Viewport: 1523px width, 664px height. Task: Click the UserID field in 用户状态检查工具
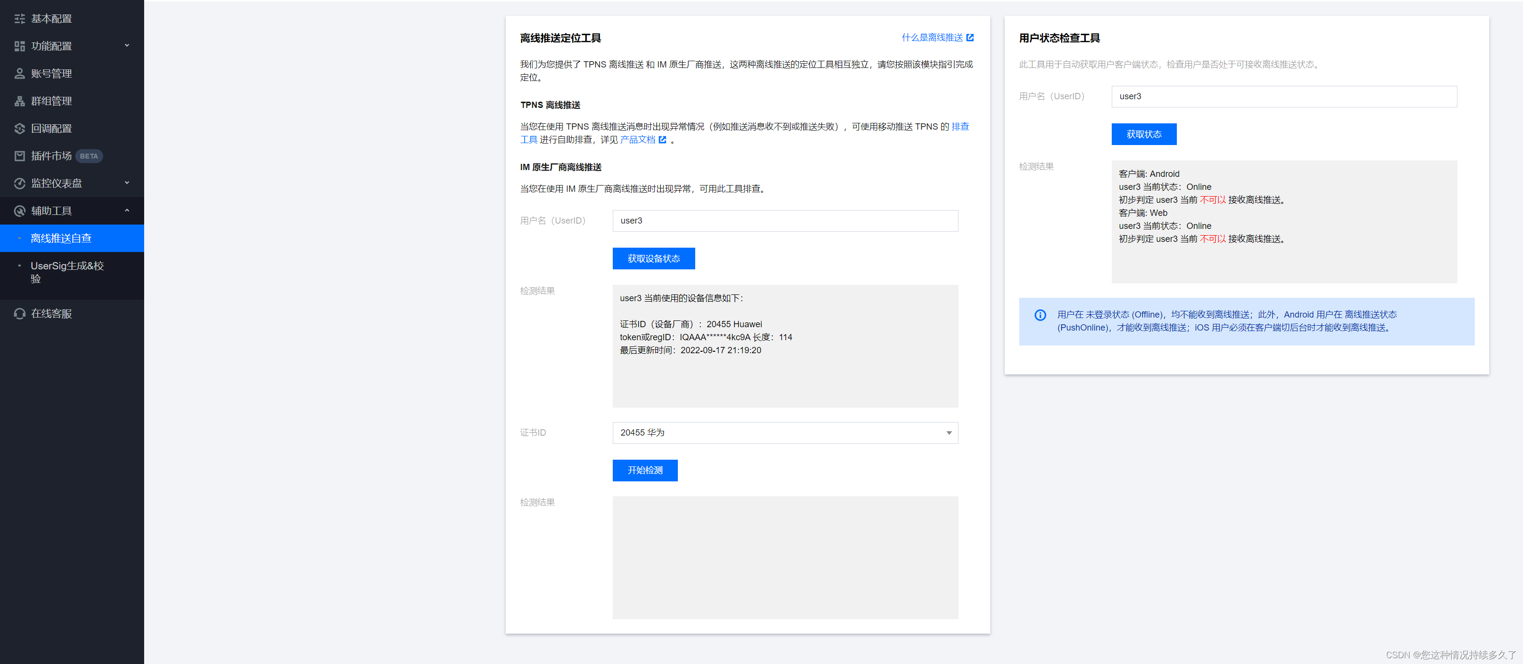[1284, 96]
